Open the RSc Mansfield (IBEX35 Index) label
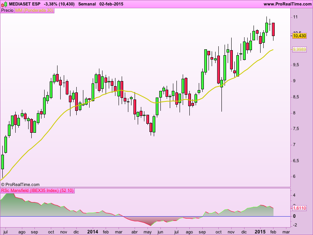 [x=37, y=190]
